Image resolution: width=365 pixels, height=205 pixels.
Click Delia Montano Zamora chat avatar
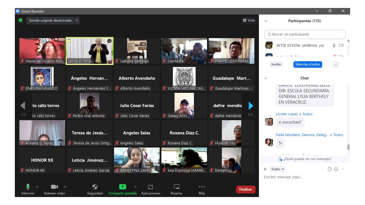(x=269, y=142)
